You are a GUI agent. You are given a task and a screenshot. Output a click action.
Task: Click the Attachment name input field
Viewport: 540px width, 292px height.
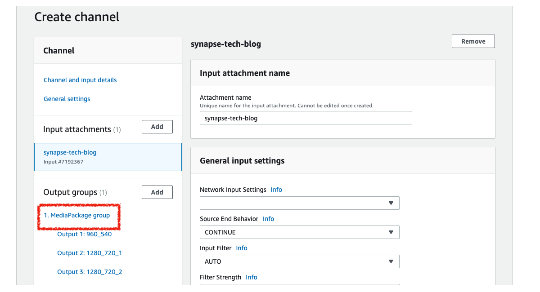click(306, 118)
